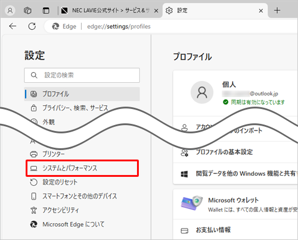The width and height of the screenshot is (298, 240).
Task: Open the Workspaces icon in title bar
Action: point(27,10)
